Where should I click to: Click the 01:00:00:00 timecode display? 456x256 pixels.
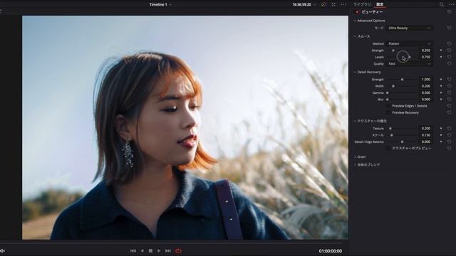(331, 251)
